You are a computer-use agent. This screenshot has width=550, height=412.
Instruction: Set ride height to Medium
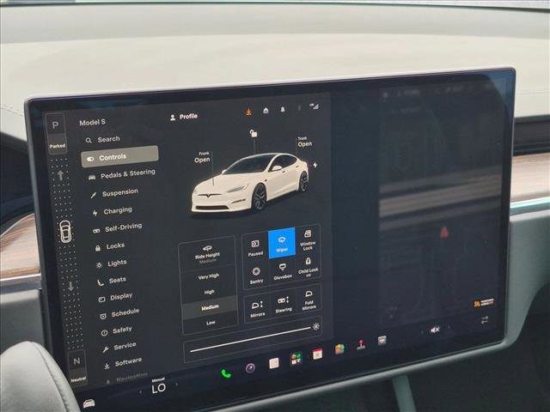[x=210, y=307]
